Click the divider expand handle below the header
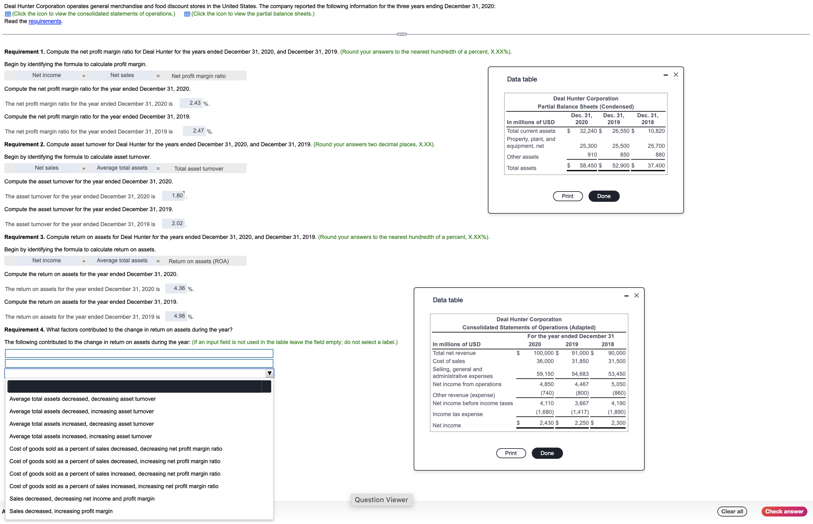Screen dimensions: 813x524 point(402,34)
